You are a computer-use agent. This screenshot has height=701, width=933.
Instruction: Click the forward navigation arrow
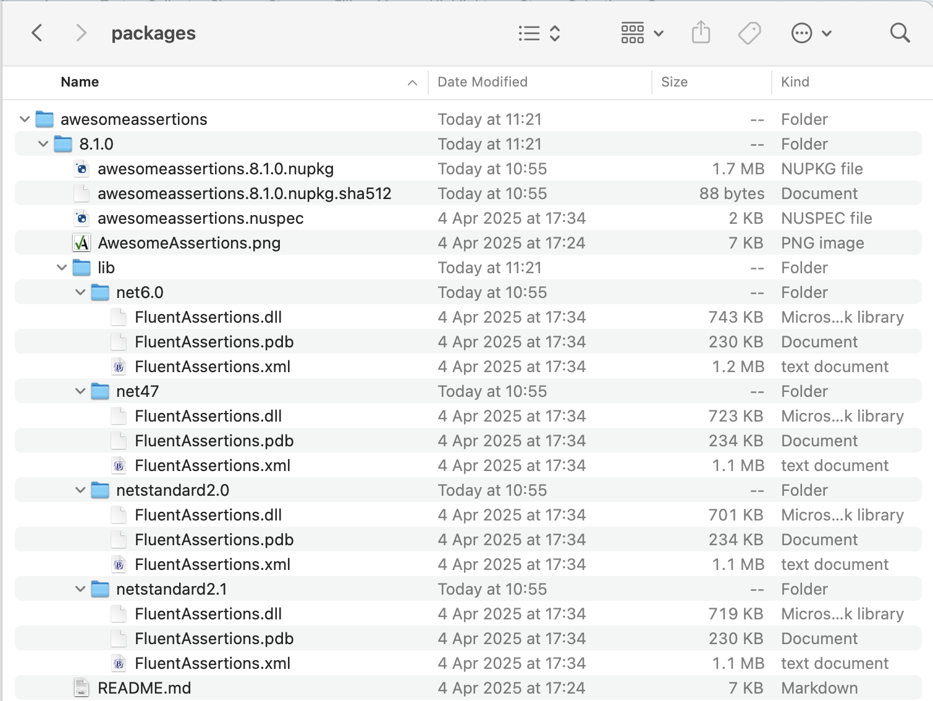[81, 33]
